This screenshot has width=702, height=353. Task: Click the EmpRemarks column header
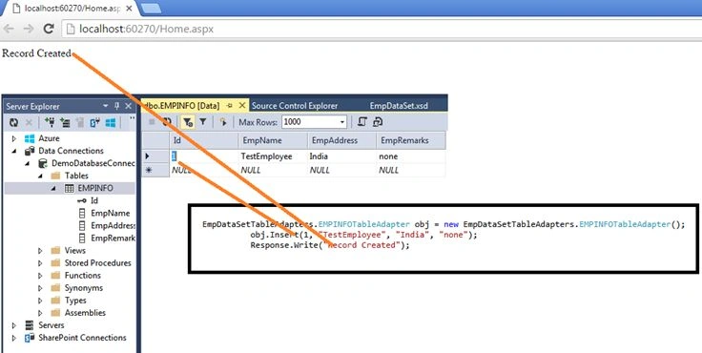[410, 140]
